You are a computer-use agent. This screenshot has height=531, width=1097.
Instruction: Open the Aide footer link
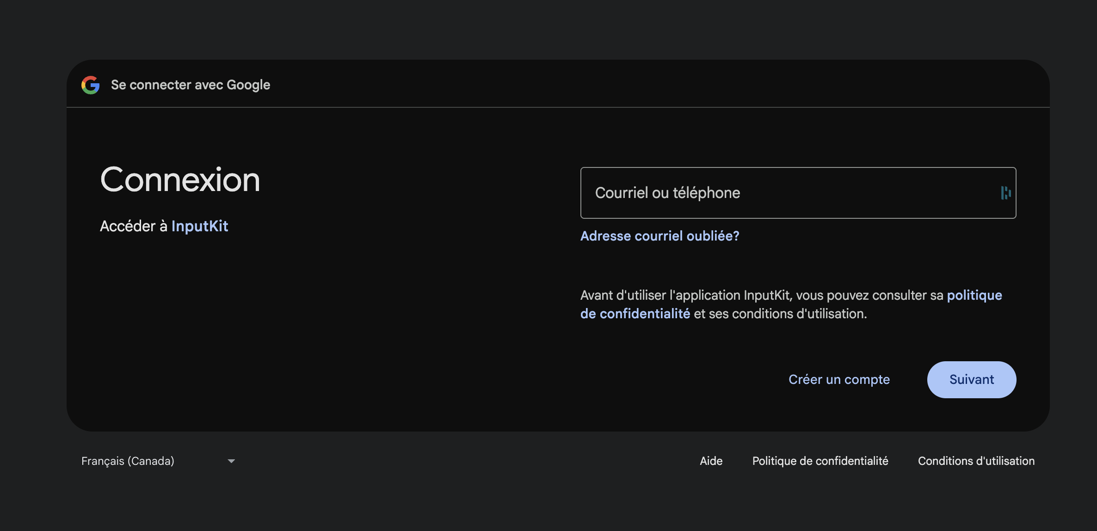tap(711, 461)
